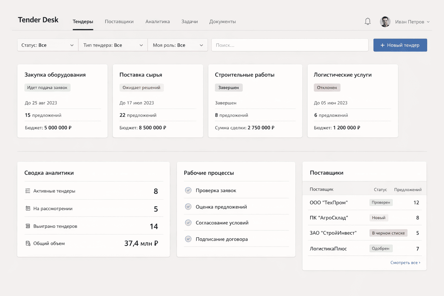Viewport: 444px width, 296px height.
Task: Toggle the Согласование условий checkmark
Action: [188, 223]
